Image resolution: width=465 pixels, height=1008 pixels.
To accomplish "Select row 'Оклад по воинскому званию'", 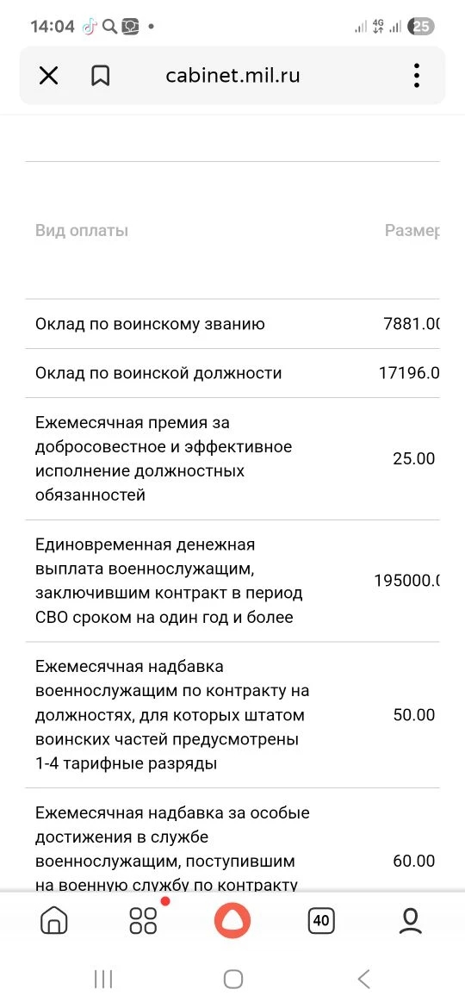I will (232, 324).
